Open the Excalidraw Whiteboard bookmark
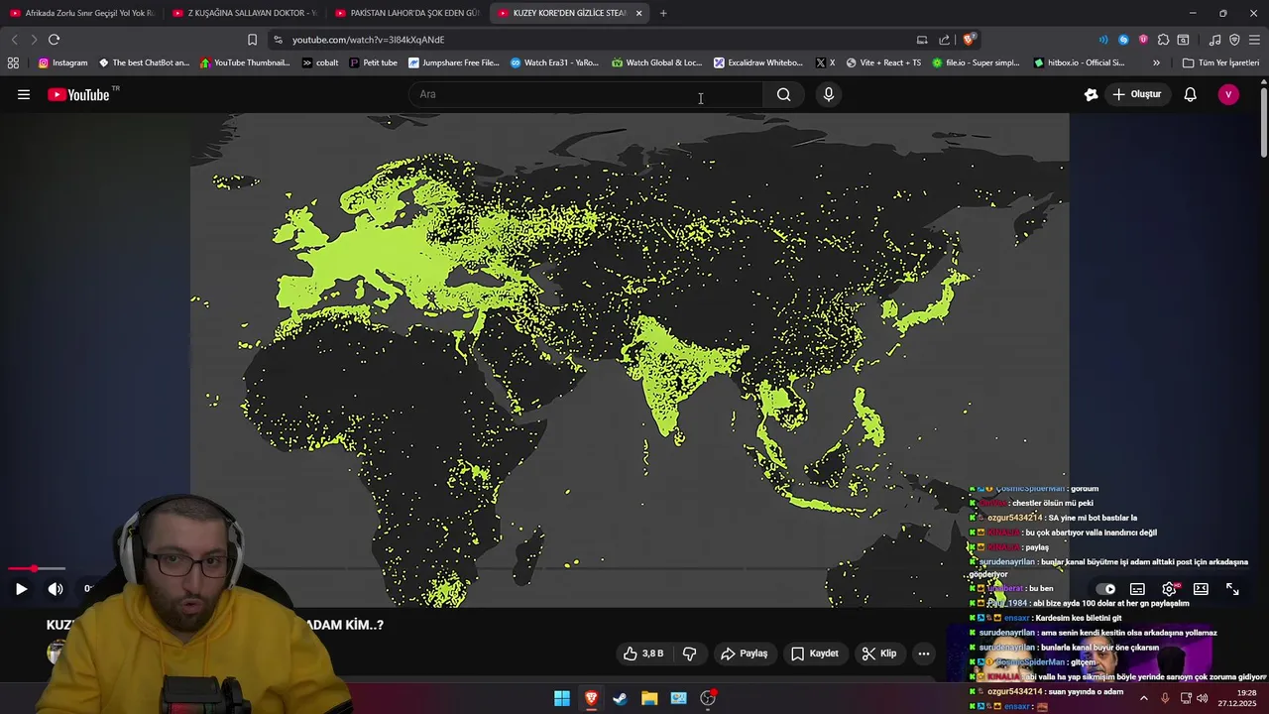 tap(758, 62)
